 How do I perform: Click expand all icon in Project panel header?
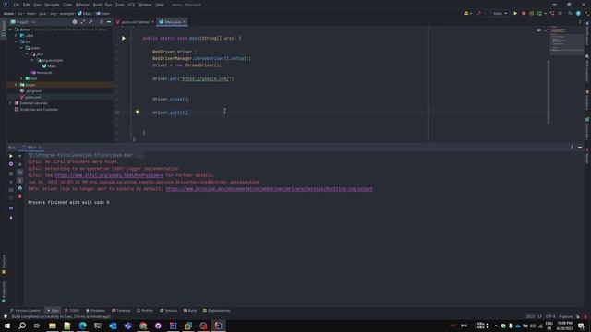(x=82, y=22)
